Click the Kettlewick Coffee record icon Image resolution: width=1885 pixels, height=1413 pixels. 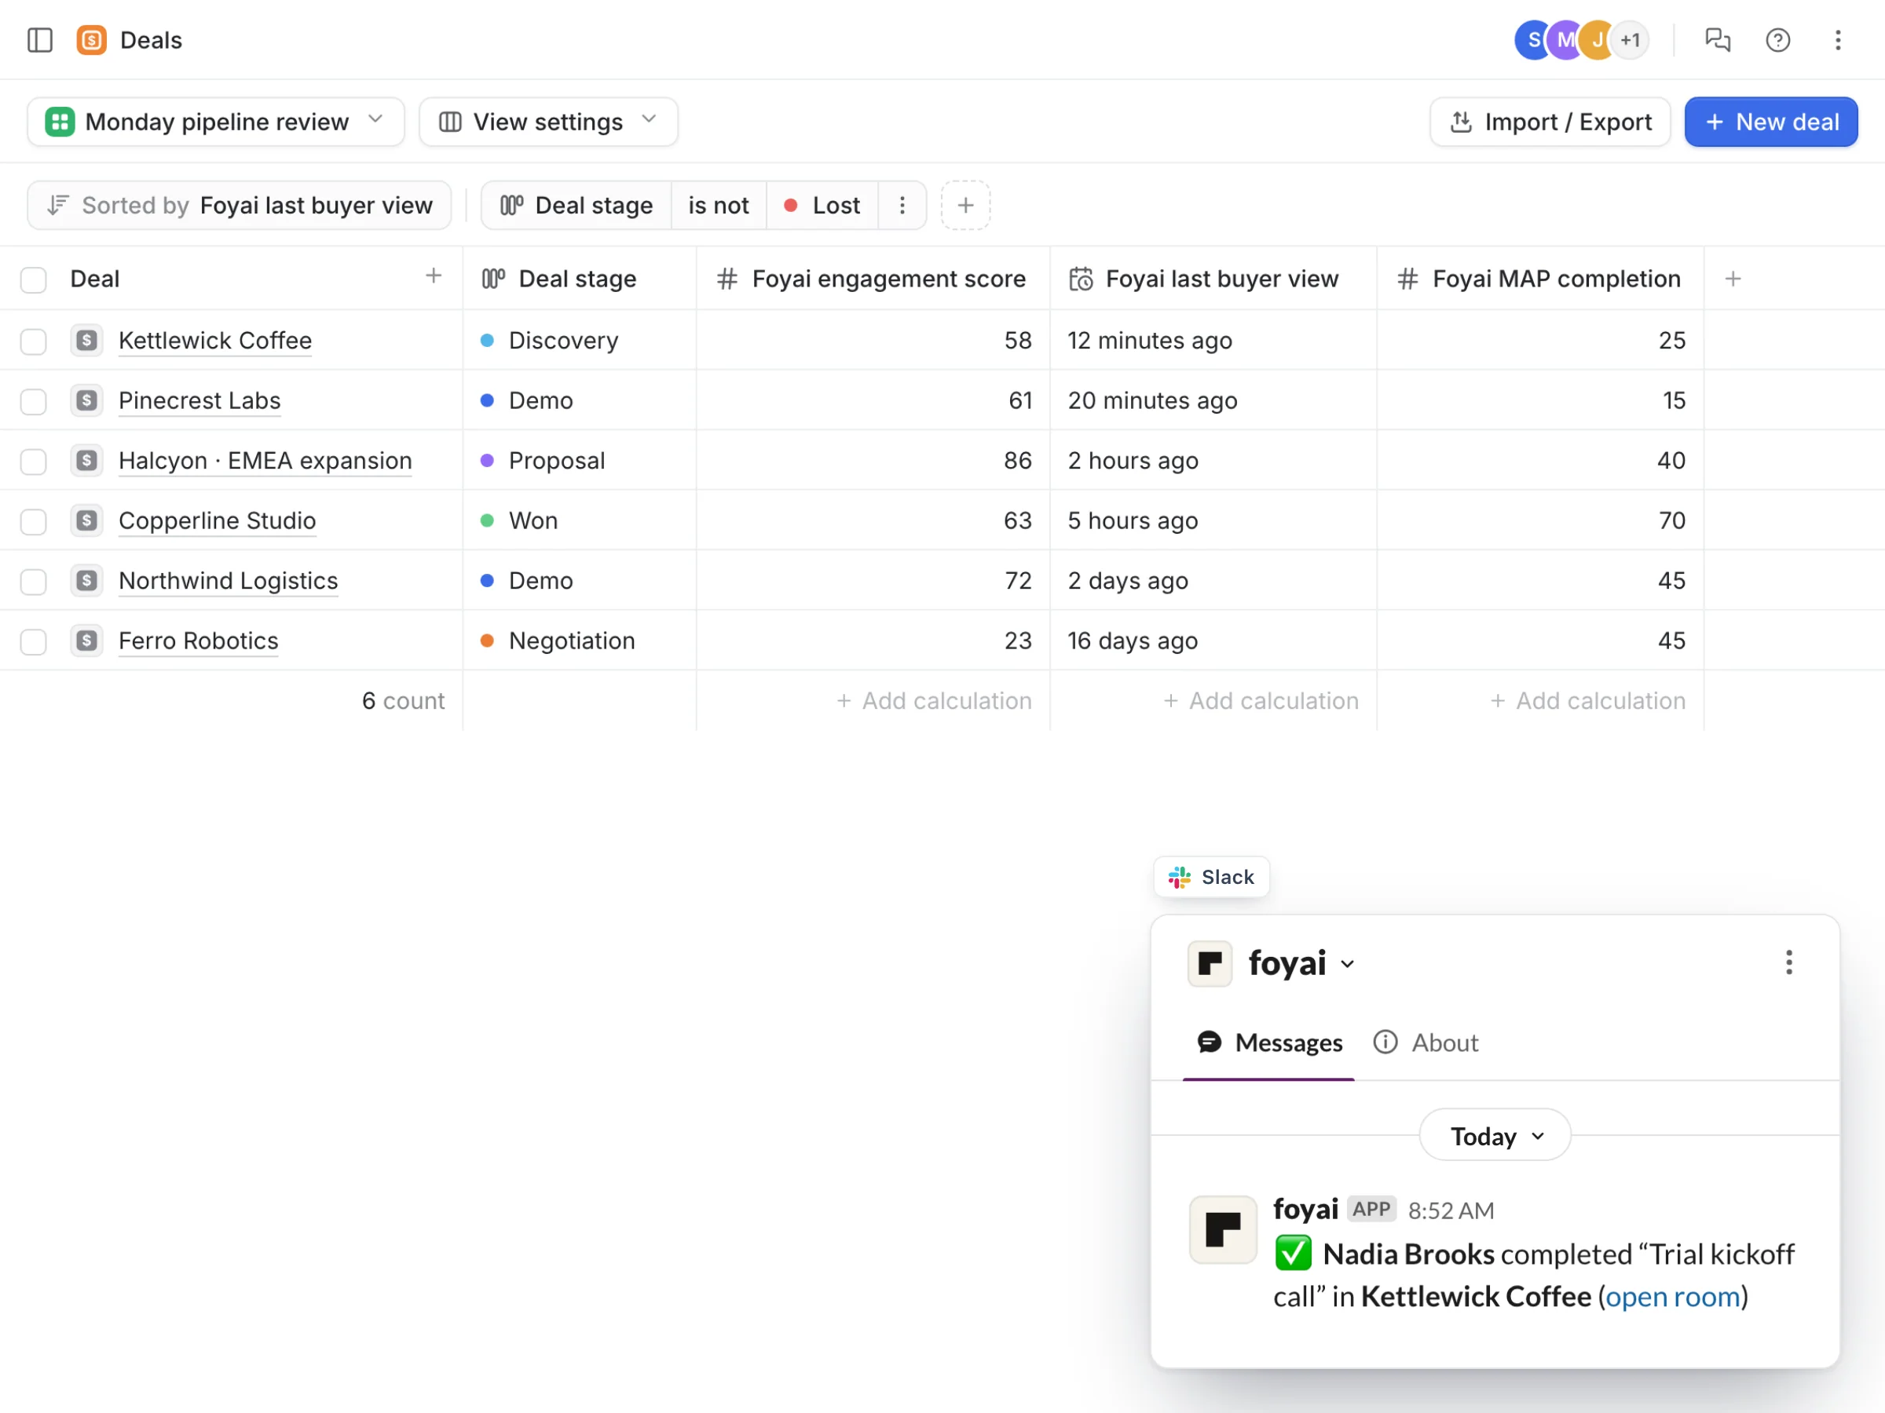87,340
